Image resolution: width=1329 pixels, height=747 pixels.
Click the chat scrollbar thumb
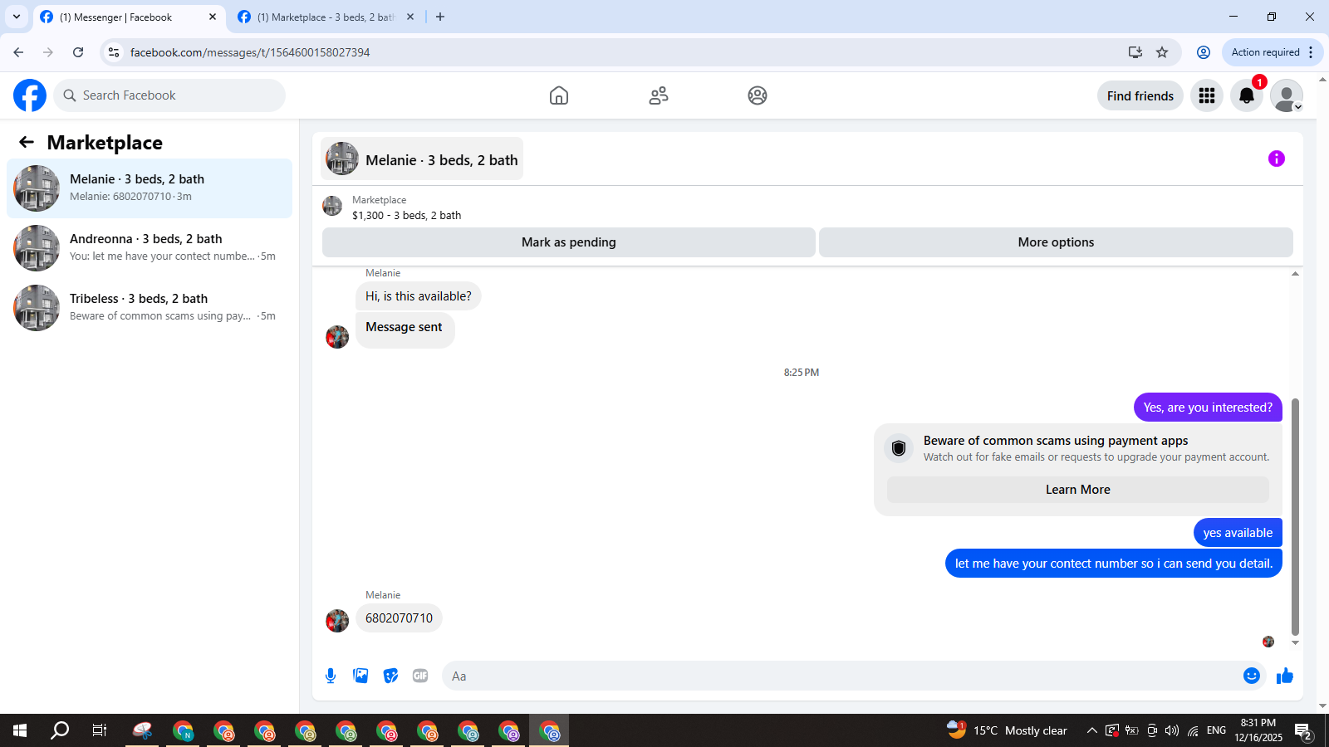[1295, 516]
